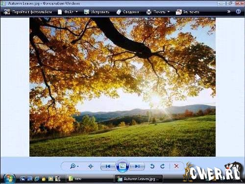Go to the next photo
The image size is (245, 184).
[137, 166]
